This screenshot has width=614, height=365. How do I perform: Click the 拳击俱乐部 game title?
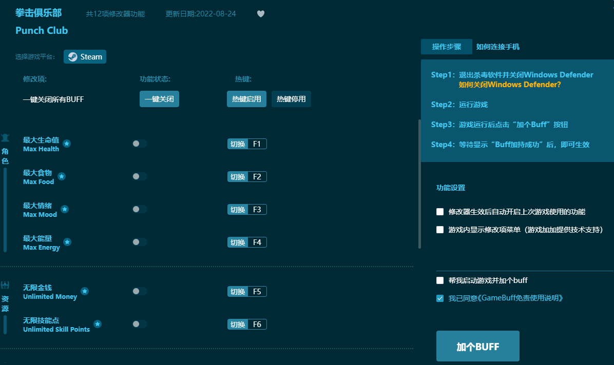(x=39, y=13)
